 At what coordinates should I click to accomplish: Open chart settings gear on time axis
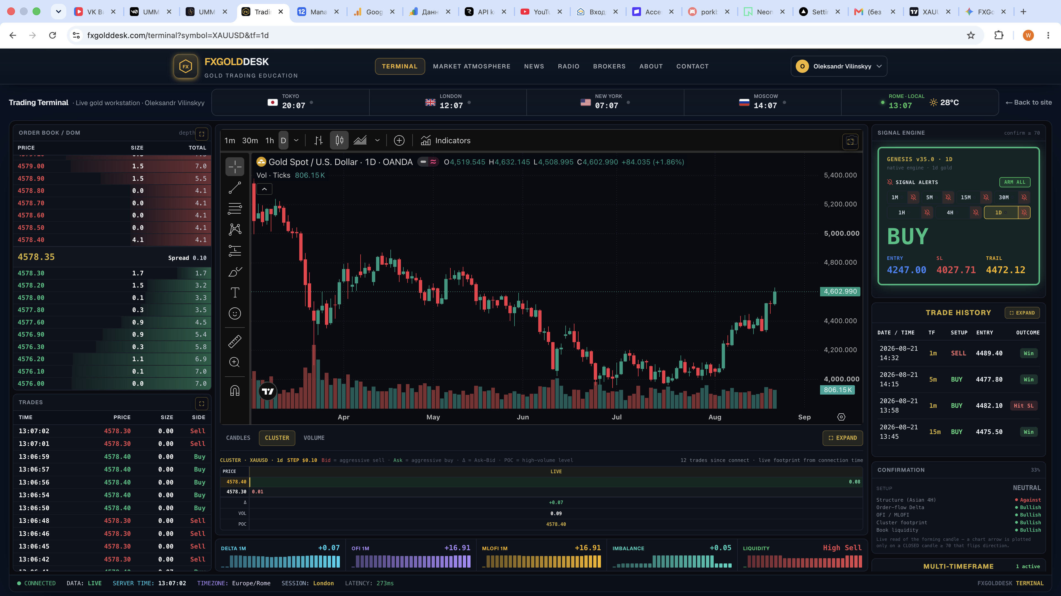click(841, 417)
